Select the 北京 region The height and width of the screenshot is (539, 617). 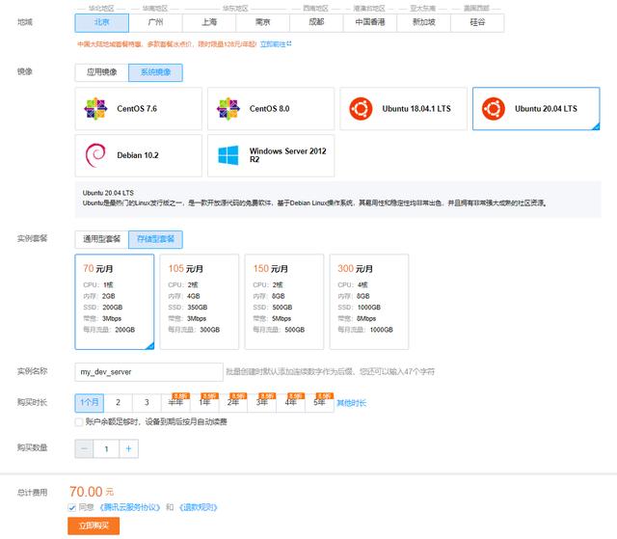point(101,22)
